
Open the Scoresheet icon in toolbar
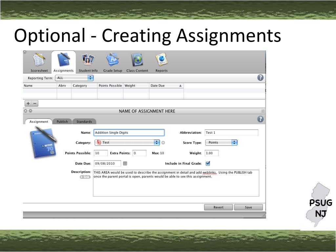click(39, 61)
